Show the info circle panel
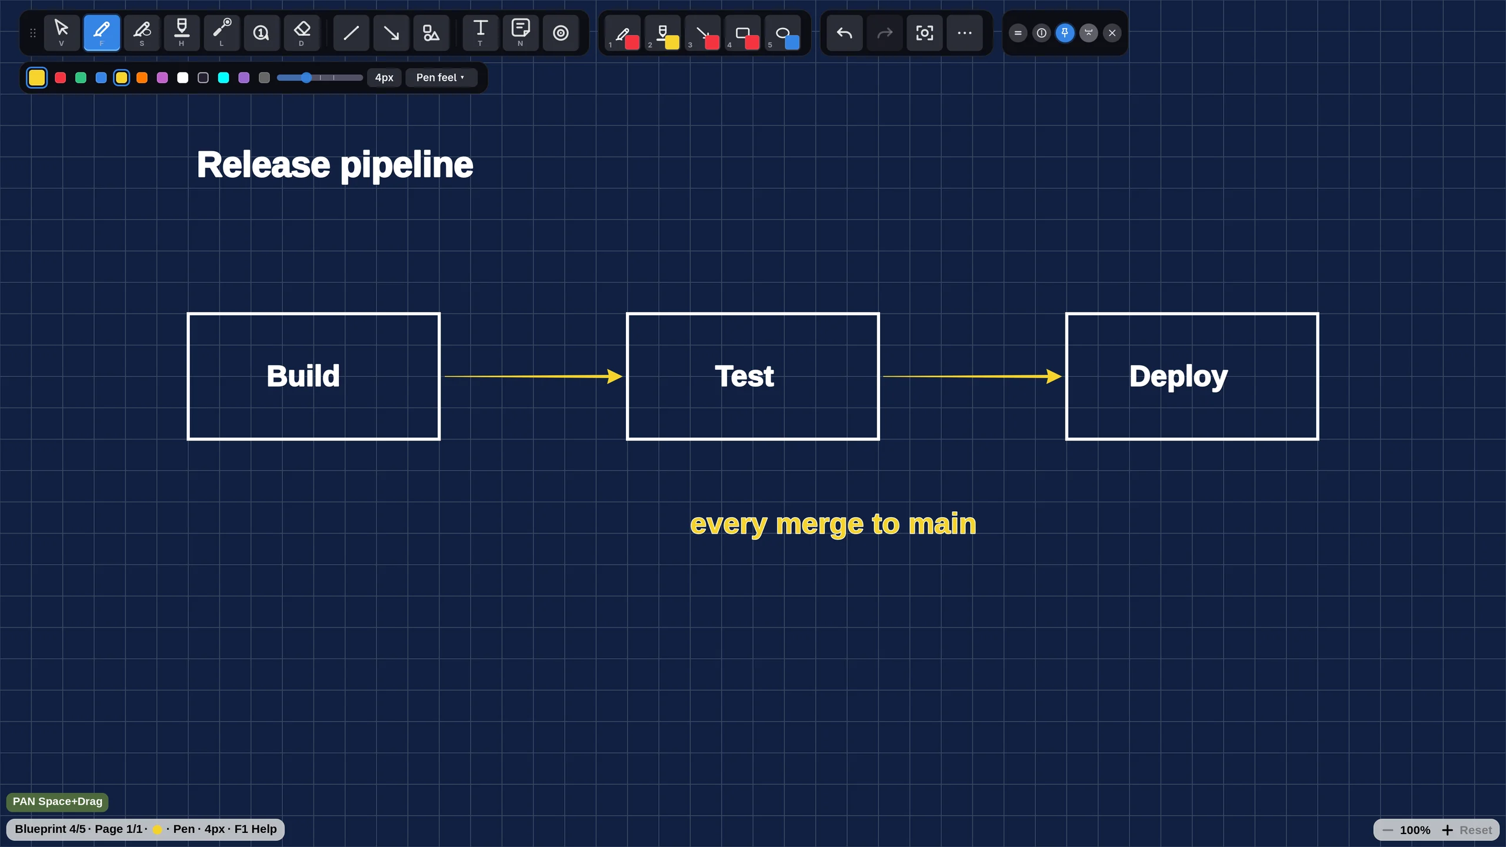 (x=1041, y=33)
